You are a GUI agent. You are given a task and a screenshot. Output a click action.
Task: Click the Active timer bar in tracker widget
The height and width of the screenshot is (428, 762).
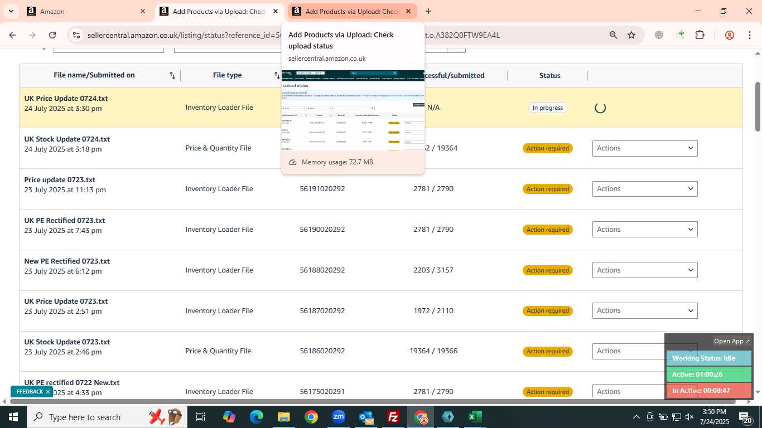point(708,374)
